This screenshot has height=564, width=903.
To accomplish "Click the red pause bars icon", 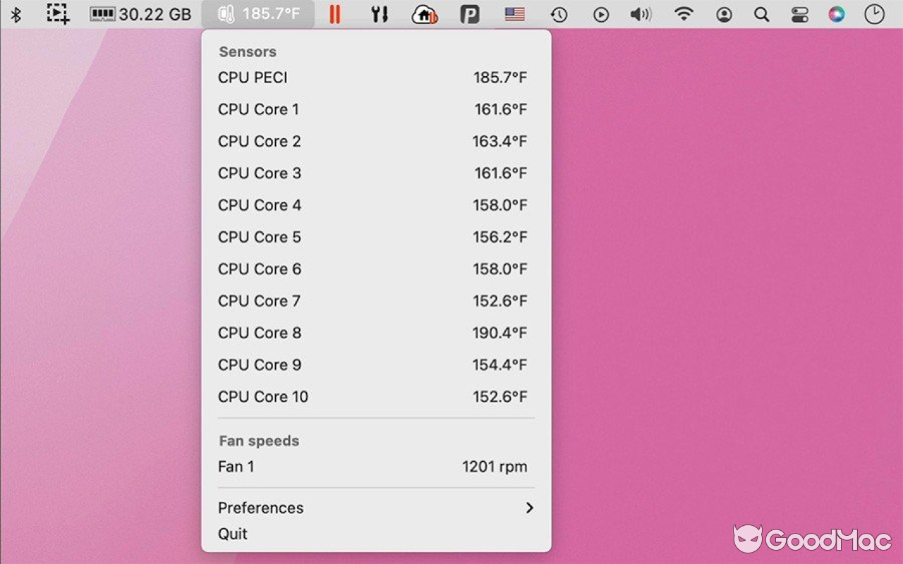I will pos(335,14).
